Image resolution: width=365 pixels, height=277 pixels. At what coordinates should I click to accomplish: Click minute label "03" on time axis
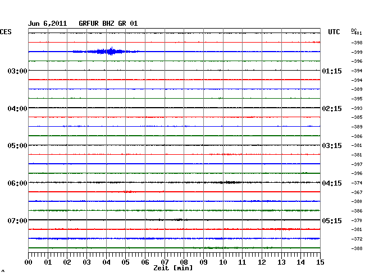[x=86, y=262]
